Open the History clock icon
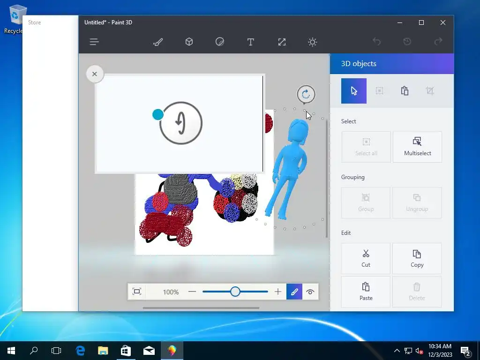 click(407, 41)
